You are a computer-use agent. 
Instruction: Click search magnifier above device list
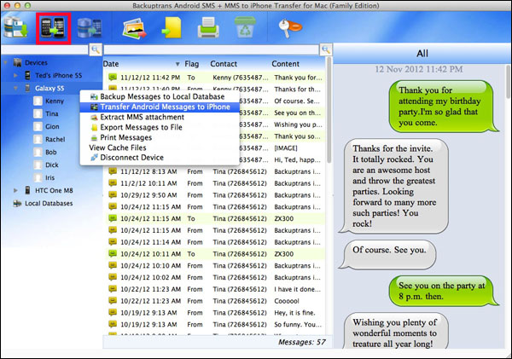point(96,49)
